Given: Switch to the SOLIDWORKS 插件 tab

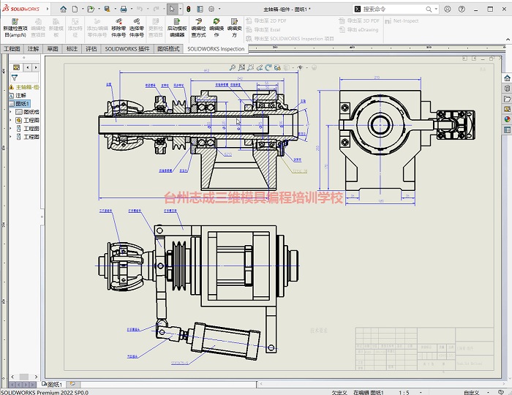Looking at the screenshot, I should point(127,49).
